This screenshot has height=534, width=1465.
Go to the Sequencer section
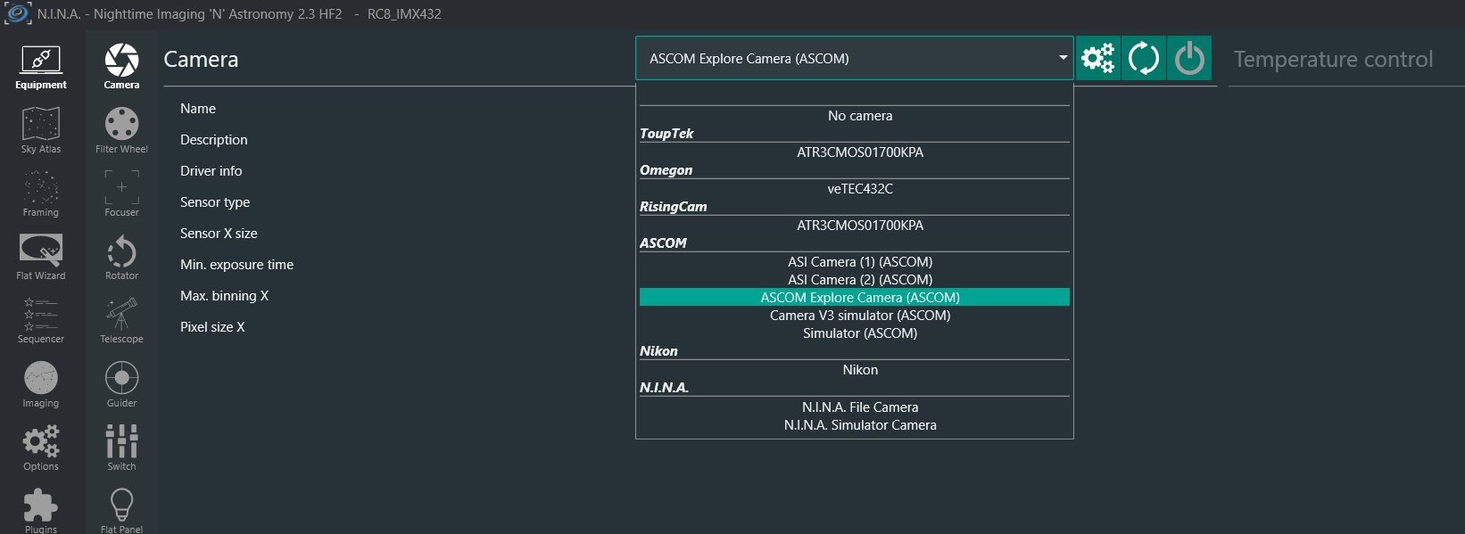41,320
